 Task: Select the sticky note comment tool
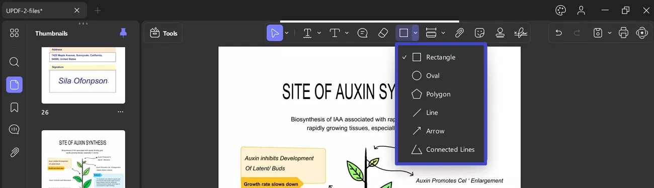coord(362,33)
